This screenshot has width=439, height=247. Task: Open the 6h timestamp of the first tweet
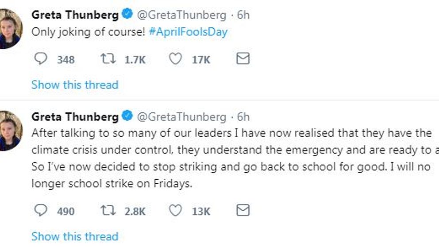[x=243, y=15]
